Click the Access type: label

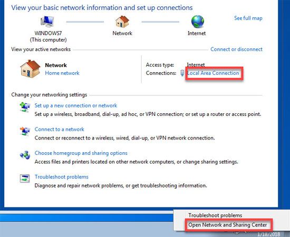pos(160,65)
